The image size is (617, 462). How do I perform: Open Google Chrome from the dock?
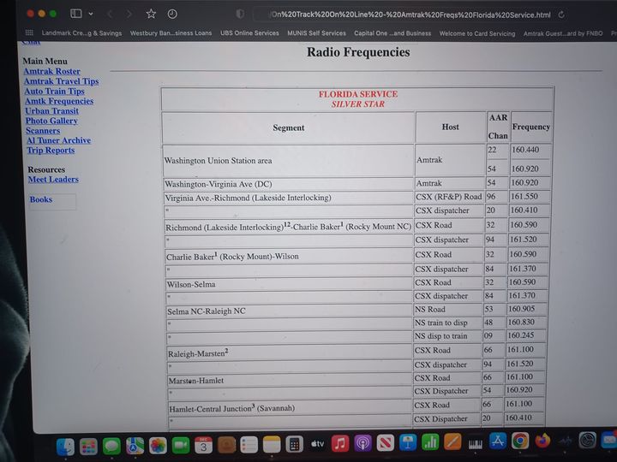(x=520, y=441)
